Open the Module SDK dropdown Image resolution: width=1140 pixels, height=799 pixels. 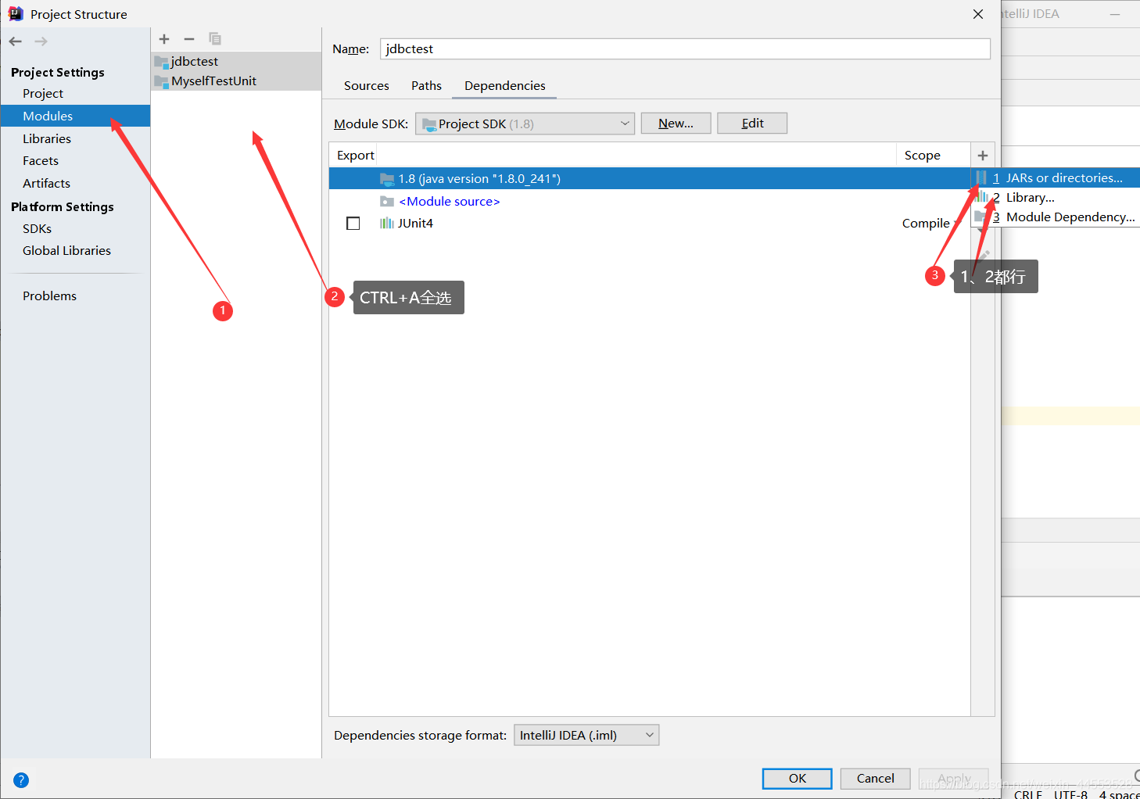(x=525, y=124)
